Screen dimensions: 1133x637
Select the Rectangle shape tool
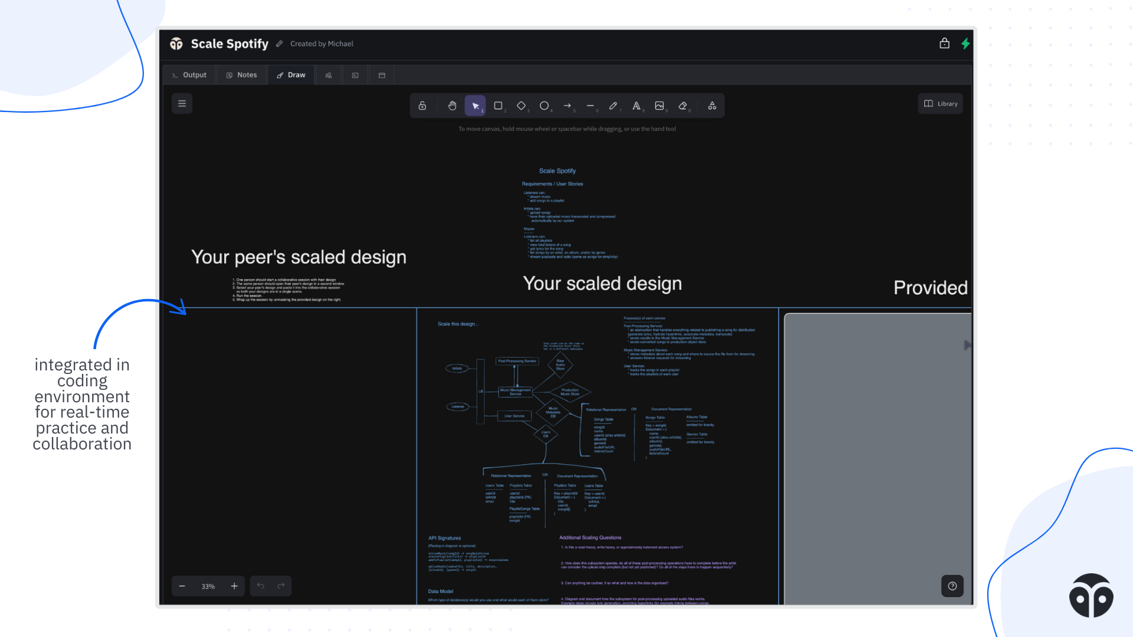click(498, 106)
